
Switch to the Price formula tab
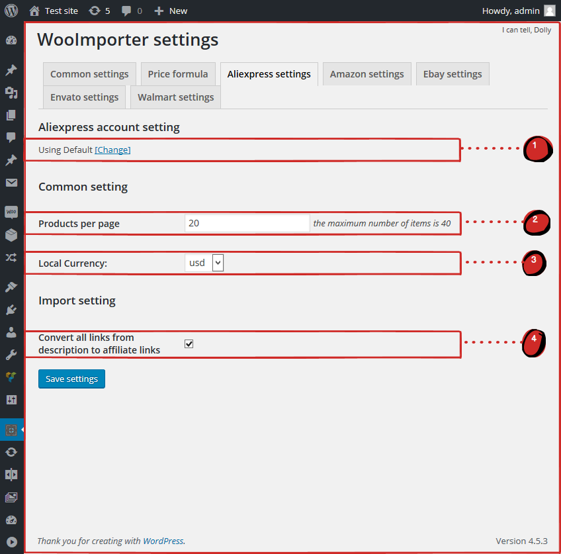[x=178, y=74]
